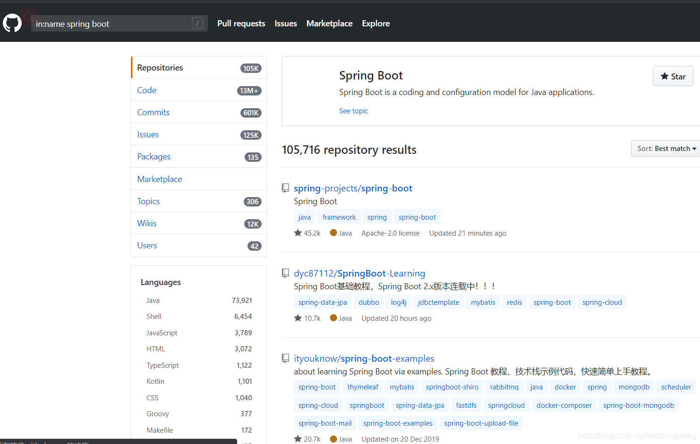The height and width of the screenshot is (444, 700).
Task: Open the GitHub logo home link
Action: point(12,23)
